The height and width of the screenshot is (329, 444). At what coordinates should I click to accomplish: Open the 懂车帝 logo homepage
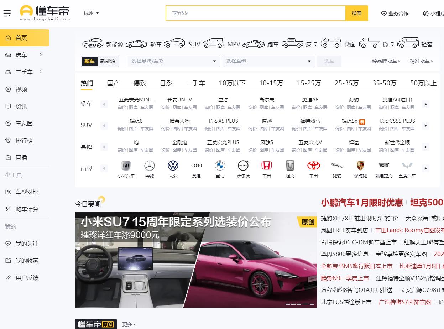(45, 13)
